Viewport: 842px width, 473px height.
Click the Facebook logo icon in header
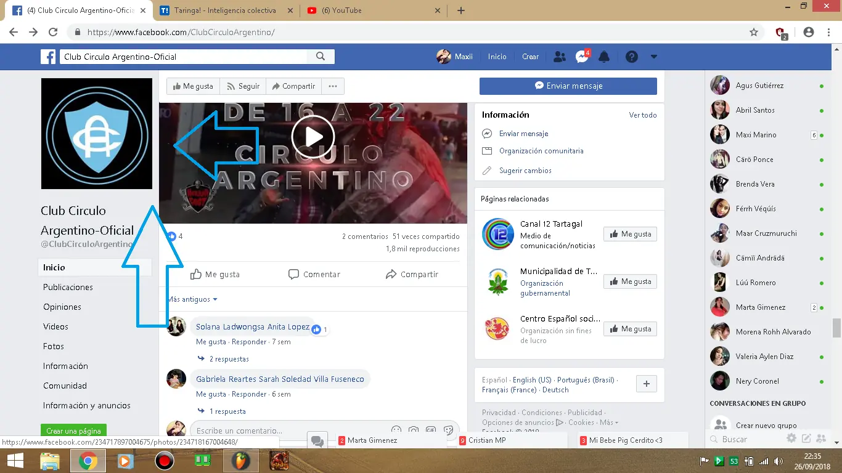pos(48,57)
